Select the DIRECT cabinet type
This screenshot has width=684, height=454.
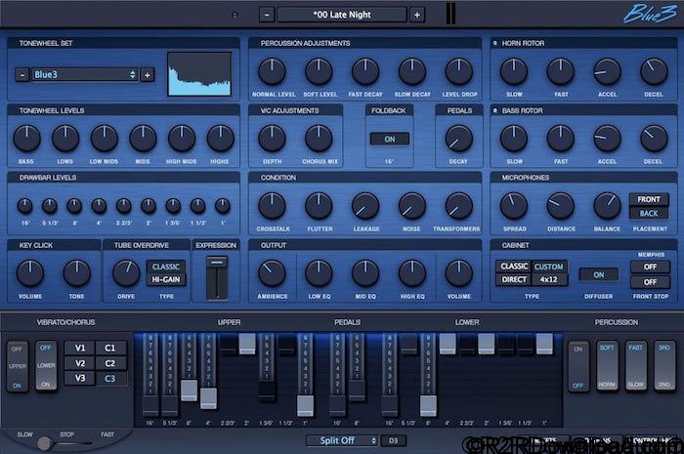tap(514, 279)
